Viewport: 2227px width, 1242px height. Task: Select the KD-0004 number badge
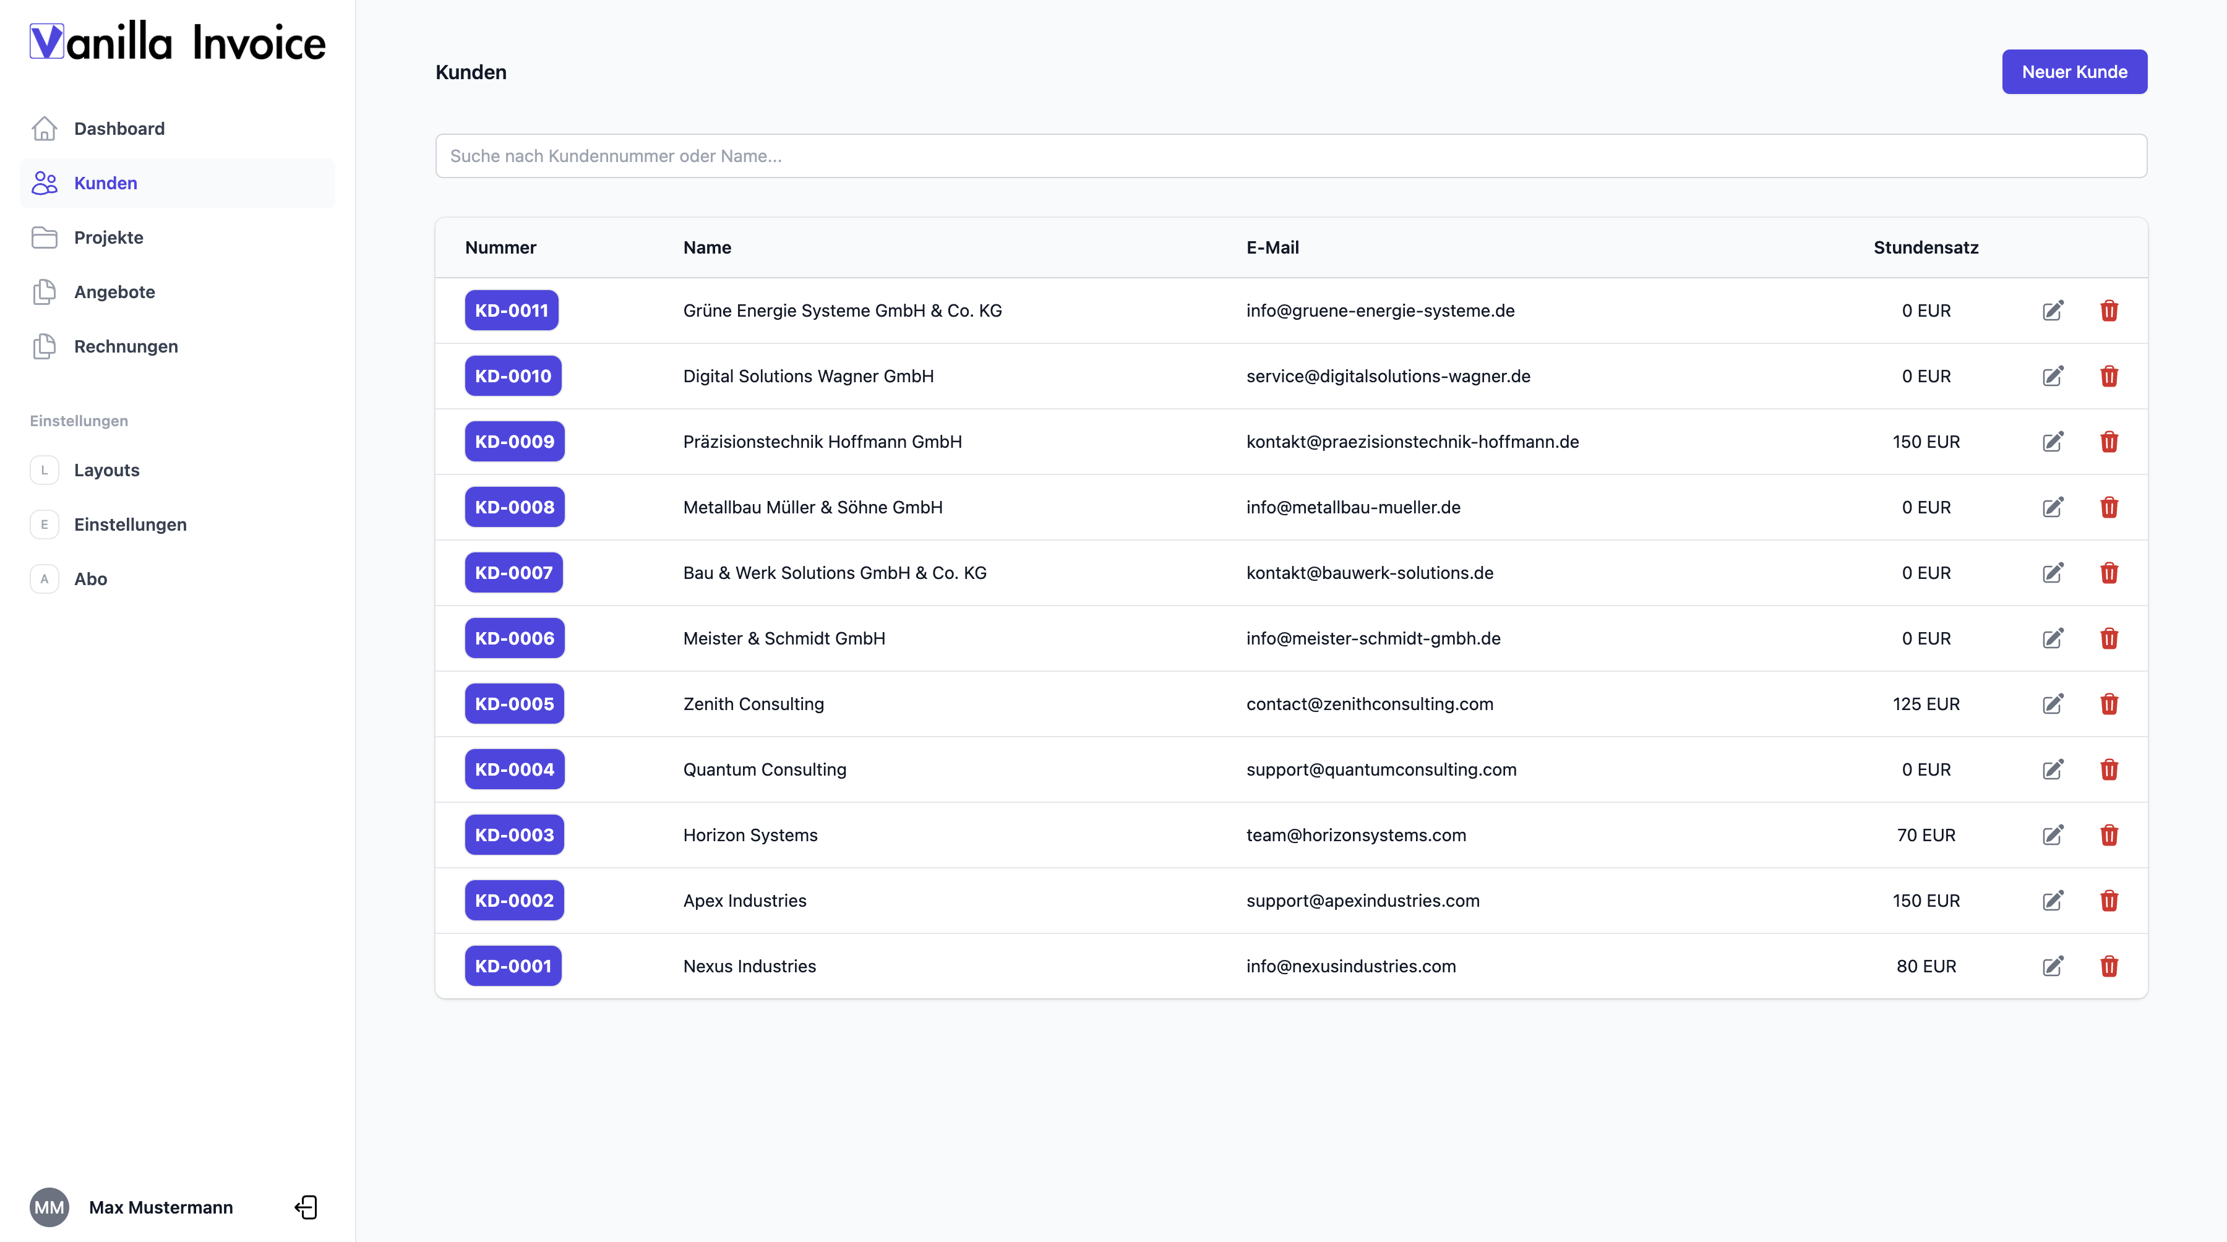[513, 769]
